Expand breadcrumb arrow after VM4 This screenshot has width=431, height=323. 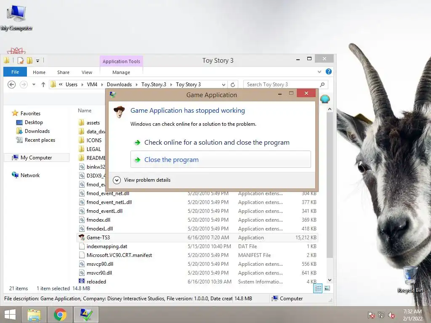pyautogui.click(x=102, y=85)
